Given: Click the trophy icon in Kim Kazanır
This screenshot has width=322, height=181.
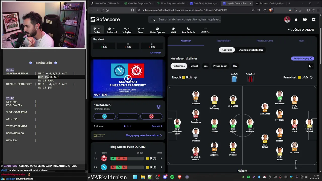Looking at the screenshot, I should pos(158,107).
